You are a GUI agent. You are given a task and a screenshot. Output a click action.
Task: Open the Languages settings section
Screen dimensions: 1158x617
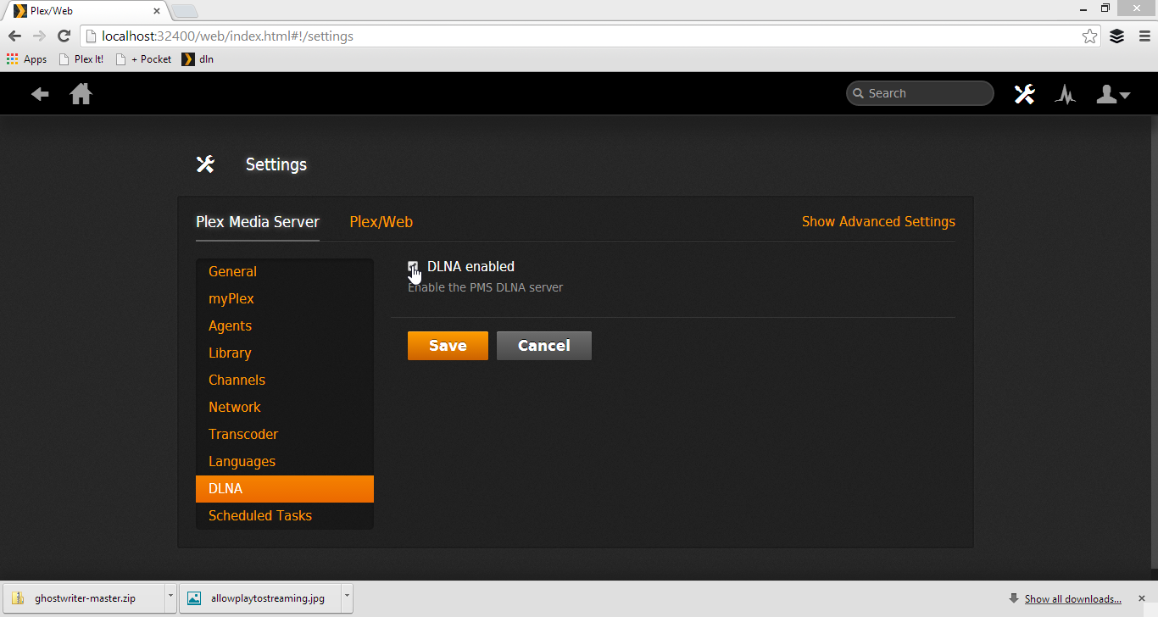point(285,462)
